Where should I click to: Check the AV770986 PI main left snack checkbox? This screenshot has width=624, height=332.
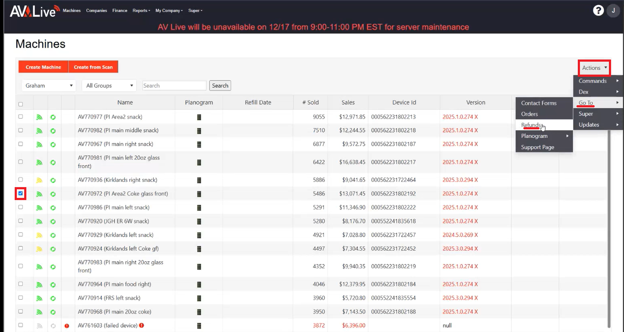pos(20,207)
